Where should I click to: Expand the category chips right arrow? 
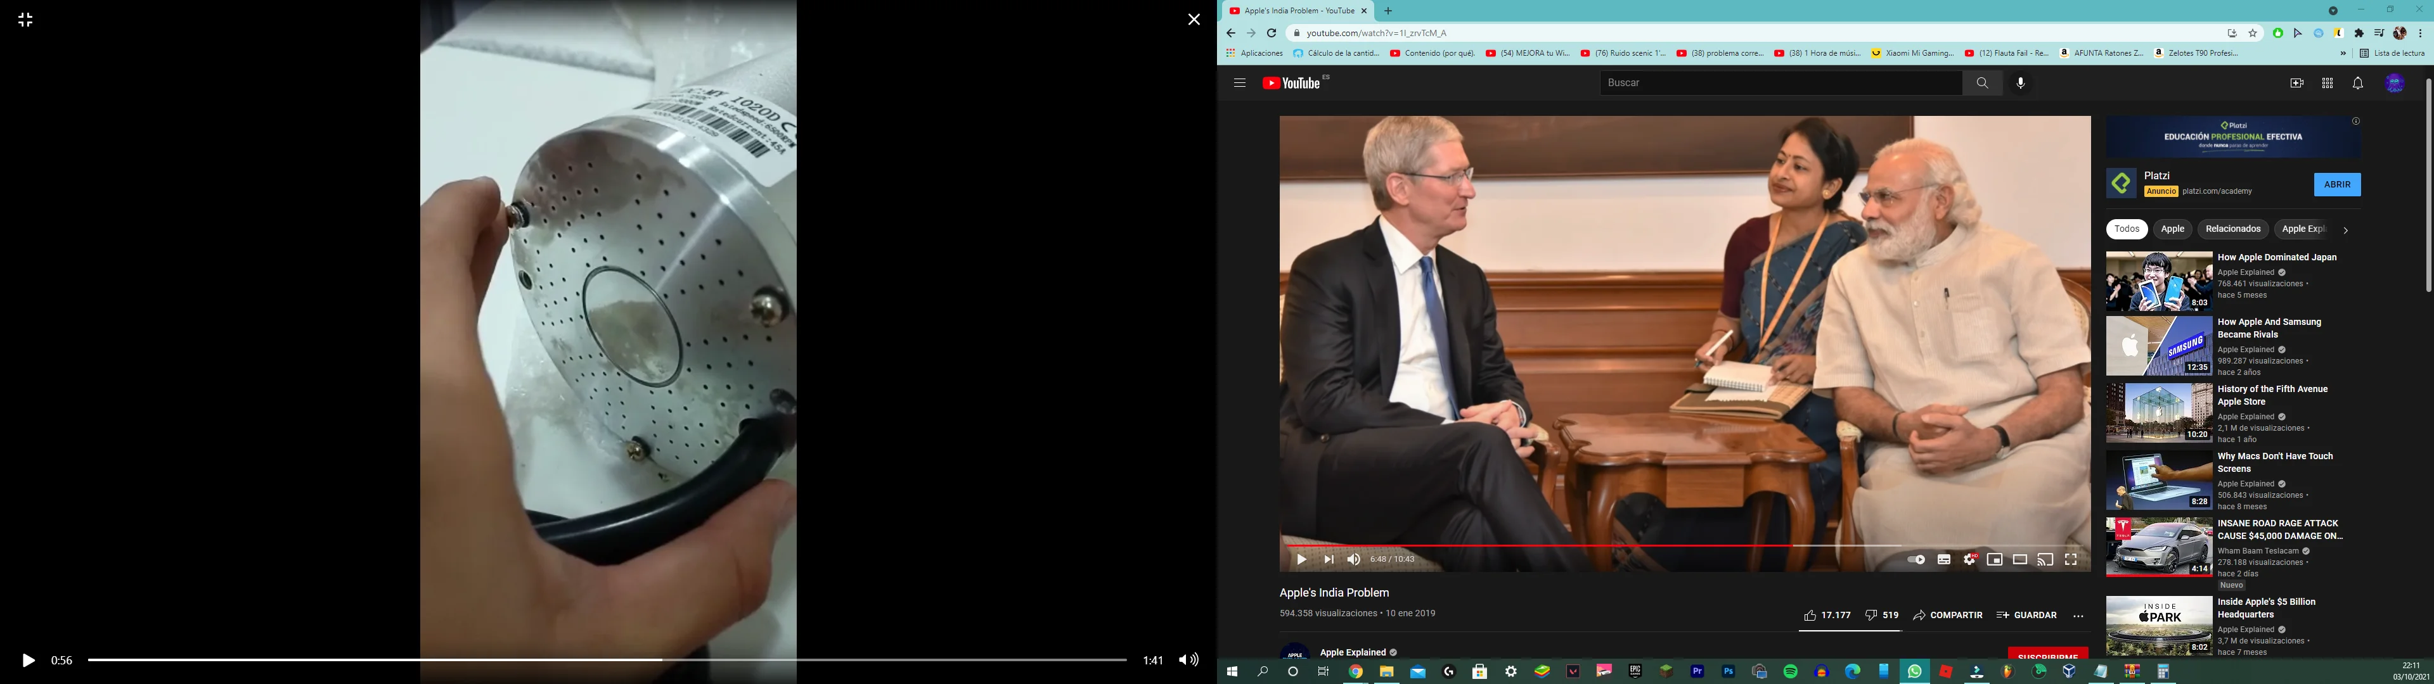[2345, 229]
